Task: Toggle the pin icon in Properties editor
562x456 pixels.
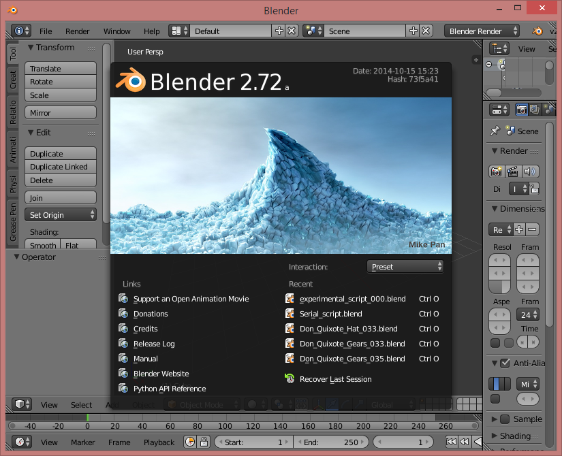Action: coord(495,131)
